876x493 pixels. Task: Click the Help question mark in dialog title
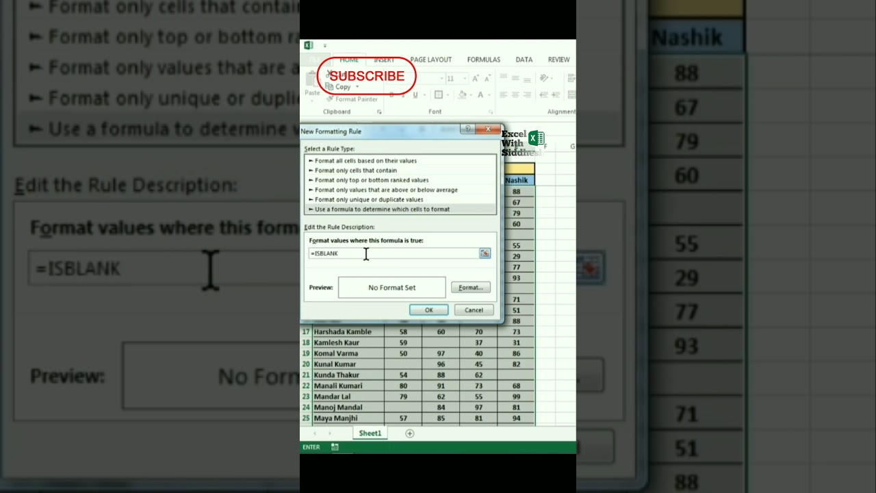pos(467,129)
